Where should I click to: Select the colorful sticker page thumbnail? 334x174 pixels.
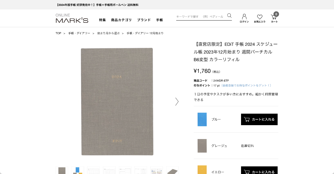[x=156, y=170]
